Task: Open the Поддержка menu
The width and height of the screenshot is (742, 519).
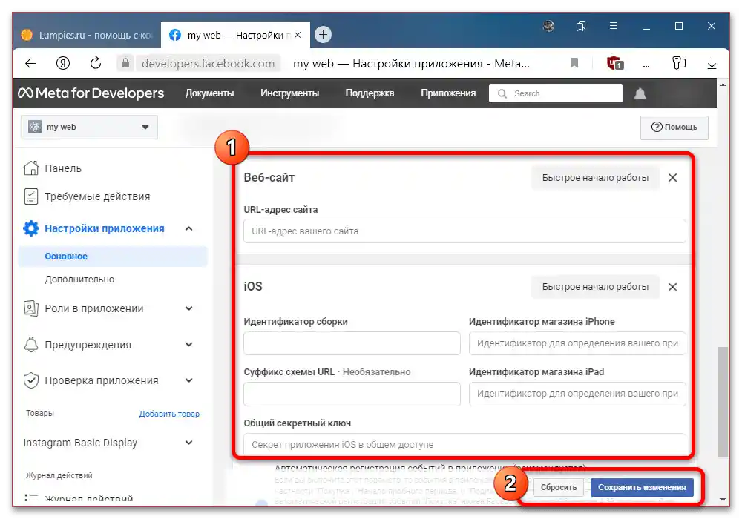Action: tap(370, 93)
